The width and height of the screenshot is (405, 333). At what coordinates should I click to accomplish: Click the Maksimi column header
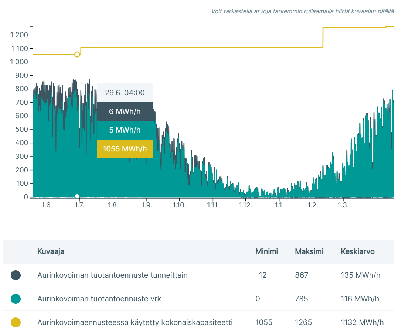[309, 251]
